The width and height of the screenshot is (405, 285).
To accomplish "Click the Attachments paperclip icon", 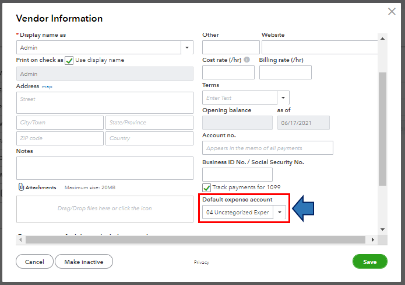I will point(20,187).
